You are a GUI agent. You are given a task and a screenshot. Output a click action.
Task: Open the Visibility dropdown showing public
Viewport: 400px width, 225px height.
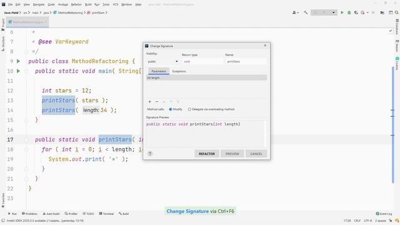[162, 61]
